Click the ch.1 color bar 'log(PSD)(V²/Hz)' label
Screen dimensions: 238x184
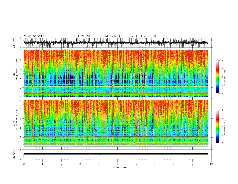tap(225, 78)
